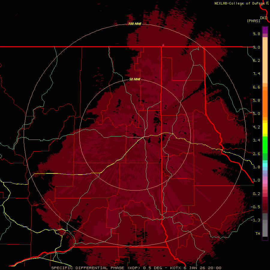The width and height of the screenshot is (270, 270).
Task: Click the 50 NMI range ring label
Action: (135, 79)
